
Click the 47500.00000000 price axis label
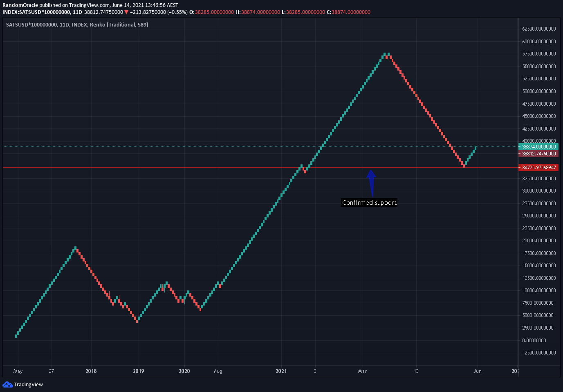(x=539, y=104)
